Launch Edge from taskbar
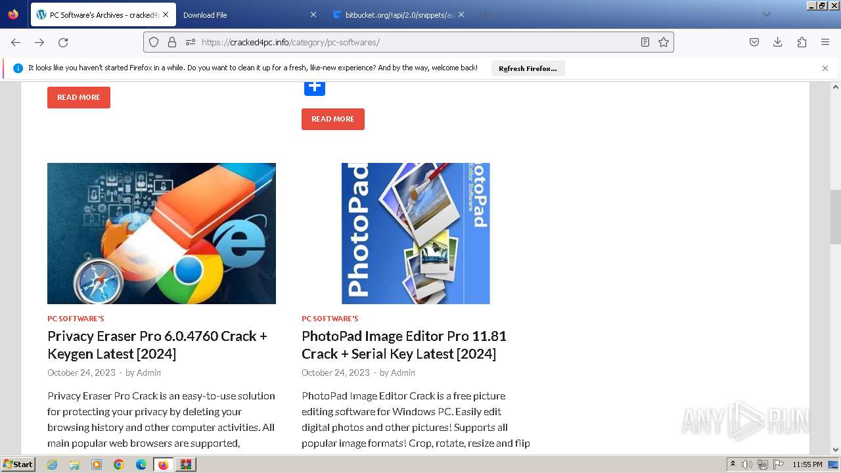This screenshot has width=841, height=473. pyautogui.click(x=141, y=464)
